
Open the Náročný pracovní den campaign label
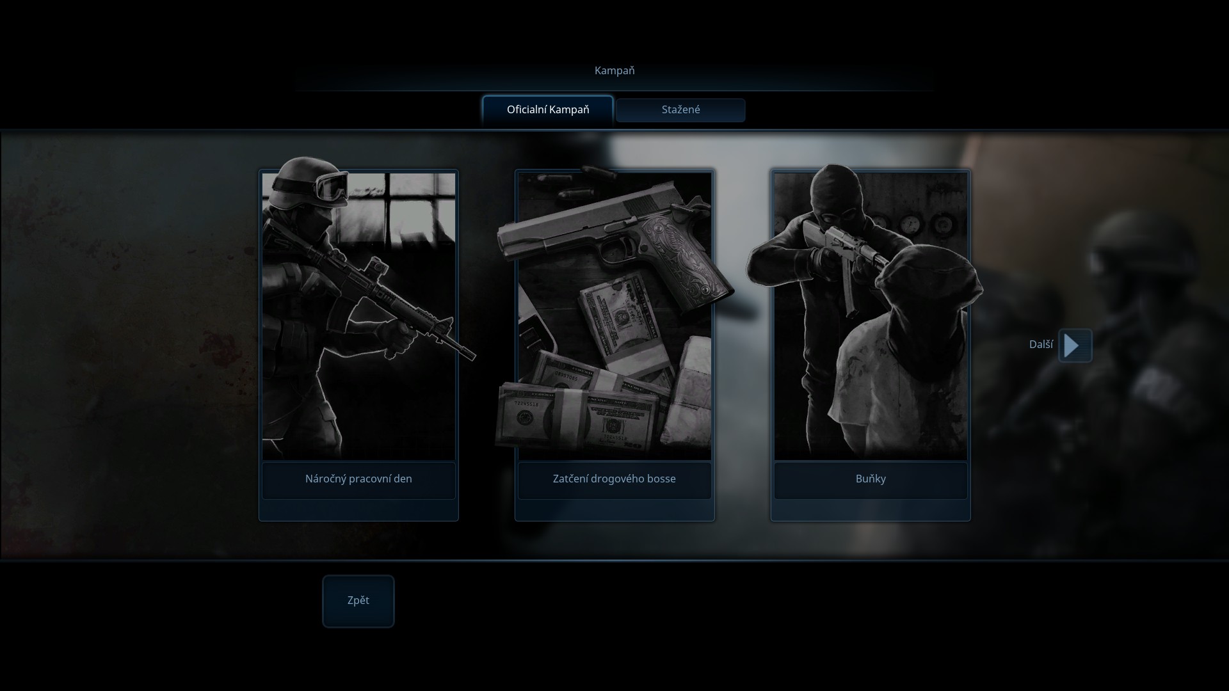[x=358, y=479]
